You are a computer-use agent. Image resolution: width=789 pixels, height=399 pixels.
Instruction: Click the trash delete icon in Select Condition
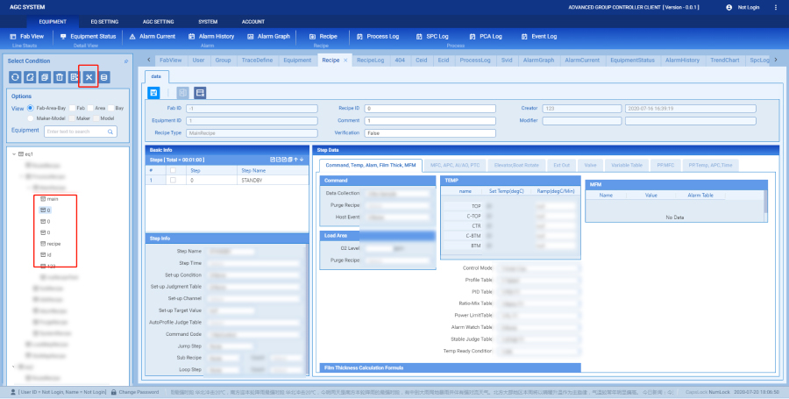[x=60, y=78]
